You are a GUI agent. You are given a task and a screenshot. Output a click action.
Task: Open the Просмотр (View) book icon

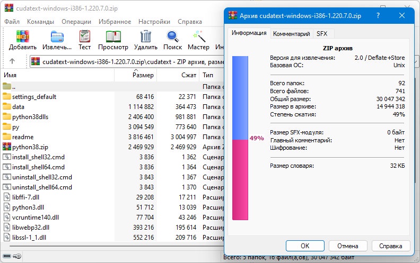coord(113,37)
